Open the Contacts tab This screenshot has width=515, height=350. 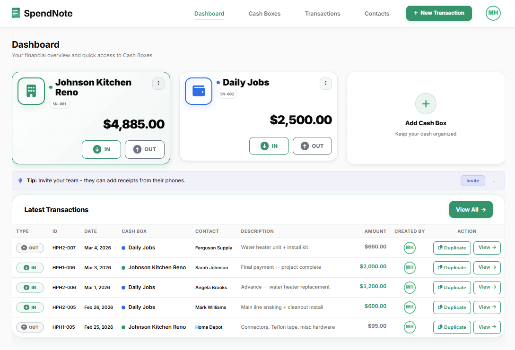tap(376, 13)
